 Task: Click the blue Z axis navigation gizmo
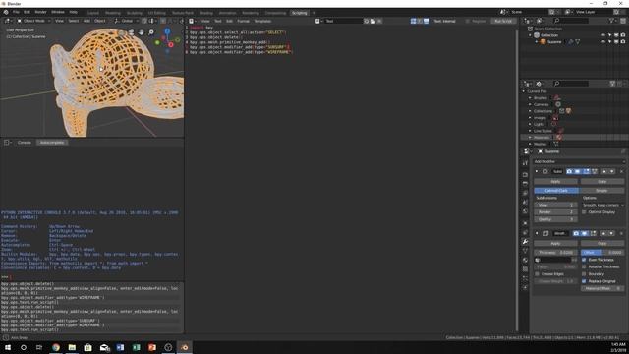(x=167, y=31)
